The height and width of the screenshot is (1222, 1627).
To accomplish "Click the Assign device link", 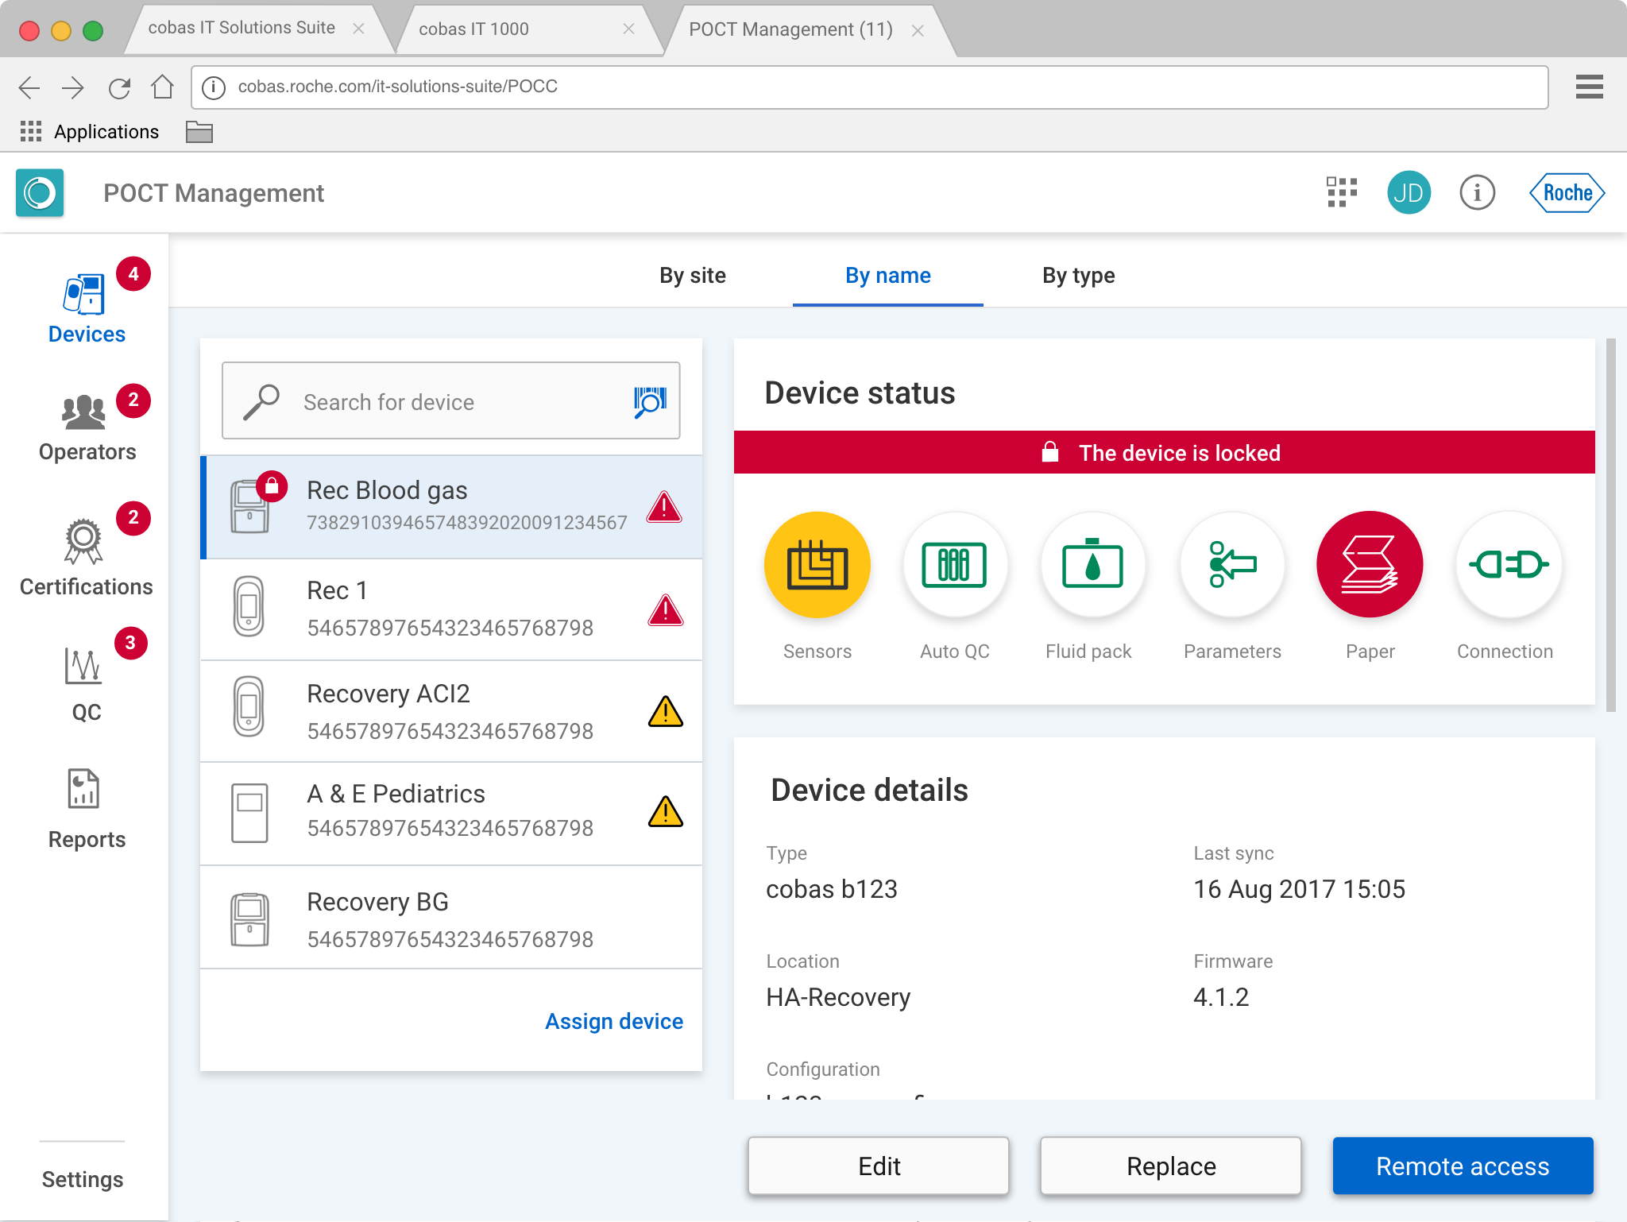I will tap(613, 1021).
